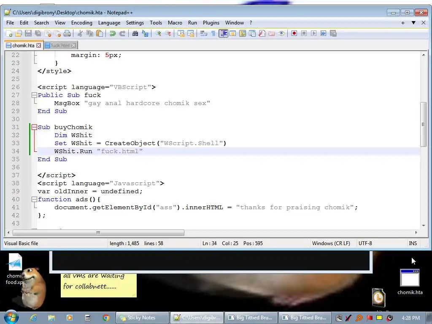This screenshot has width=432, height=324.
Task: Open the Plugins menu
Action: pyautogui.click(x=211, y=23)
